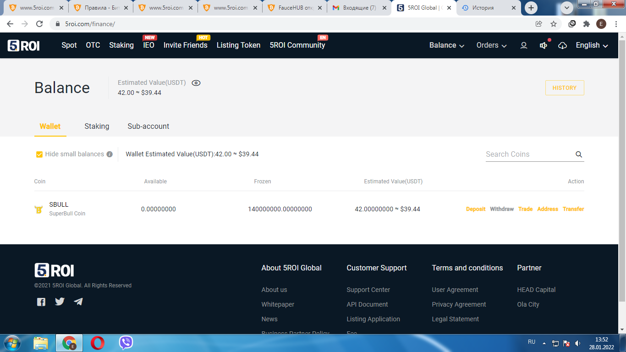The width and height of the screenshot is (626, 352).
Task: Switch to the Staking tab under Balance
Action: (x=97, y=126)
